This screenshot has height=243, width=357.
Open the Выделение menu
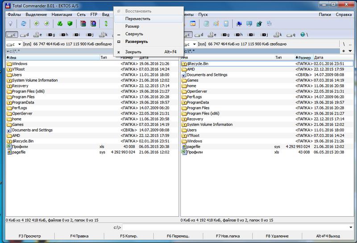(x=36, y=15)
